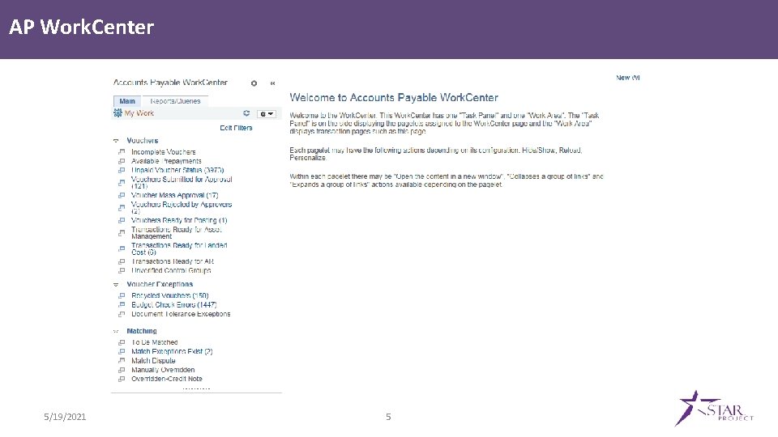The width and height of the screenshot is (778, 437).
Task: Open Available Prepayments link
Action: pyautogui.click(x=166, y=161)
